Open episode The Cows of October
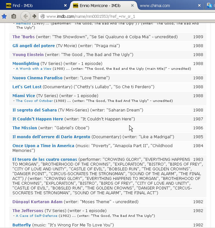 click(x=34, y=101)
